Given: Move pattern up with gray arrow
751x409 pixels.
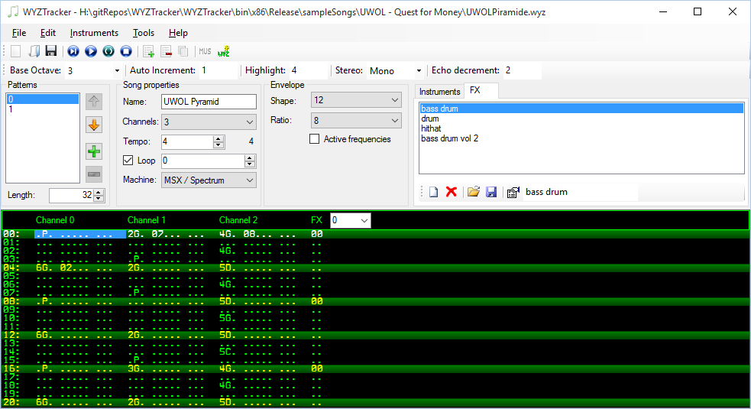Looking at the screenshot, I should pyautogui.click(x=94, y=101).
